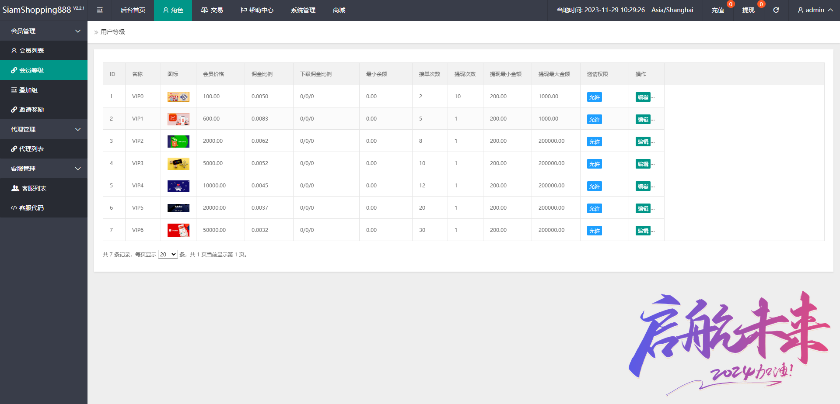Click the 提现 notification badge
The width and height of the screenshot is (840, 404).
(x=761, y=4)
